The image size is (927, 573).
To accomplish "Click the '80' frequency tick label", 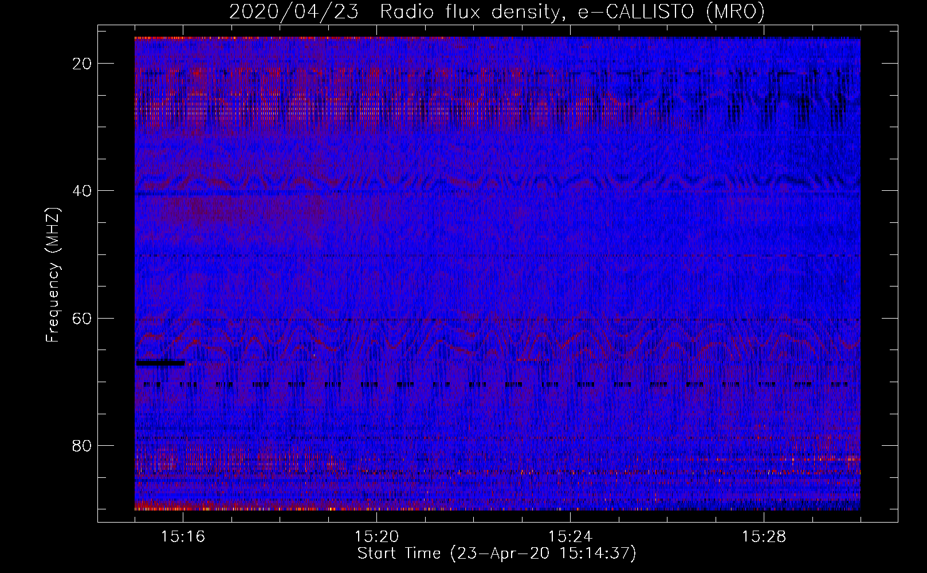I will coord(83,445).
